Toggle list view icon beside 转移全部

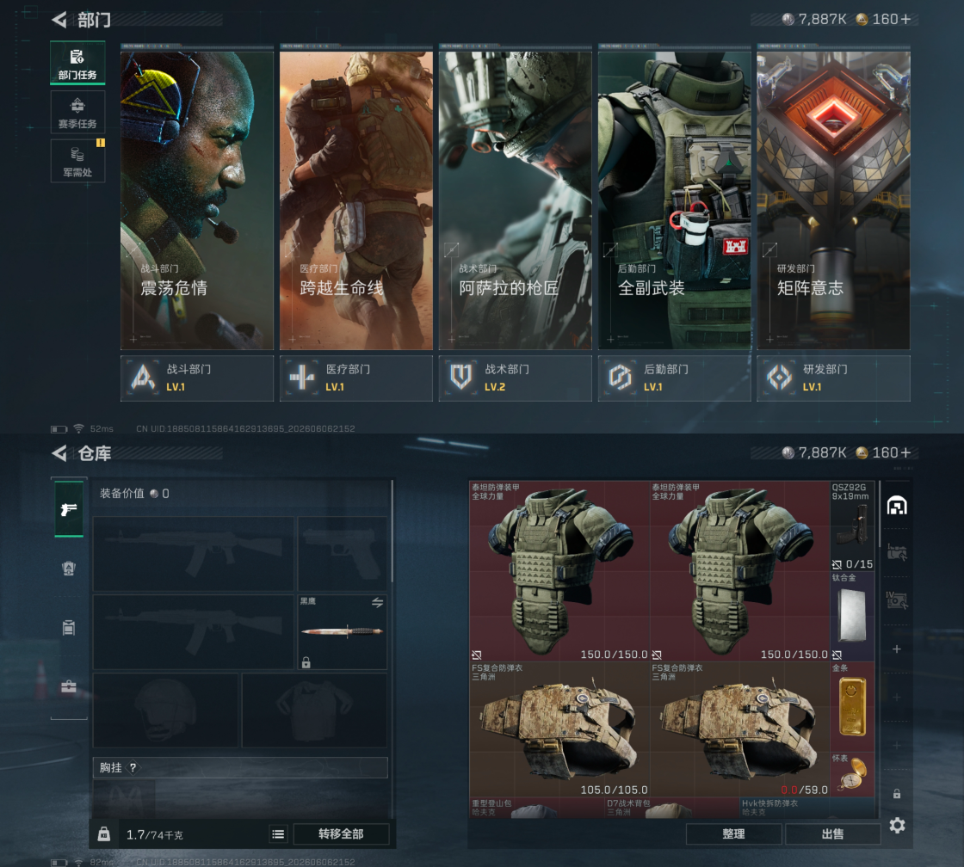pyautogui.click(x=278, y=833)
